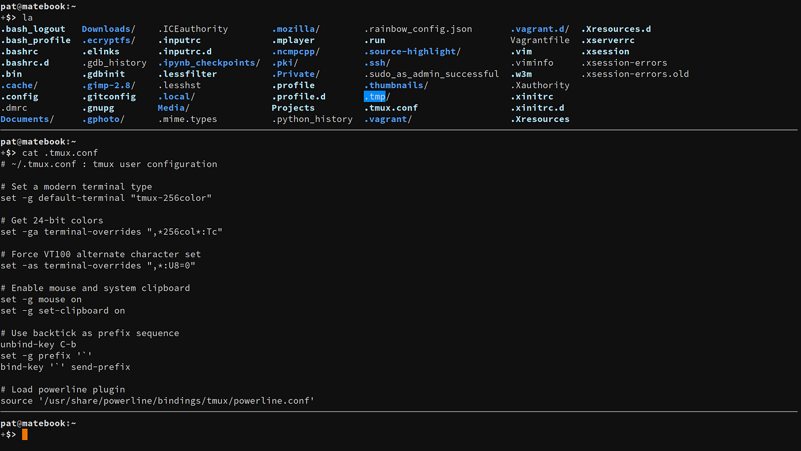The width and height of the screenshot is (801, 451).
Task: Click the Projects directory entry
Action: point(293,108)
